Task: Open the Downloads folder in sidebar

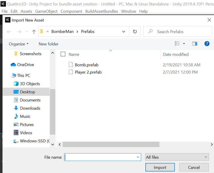Action: tap(30, 108)
